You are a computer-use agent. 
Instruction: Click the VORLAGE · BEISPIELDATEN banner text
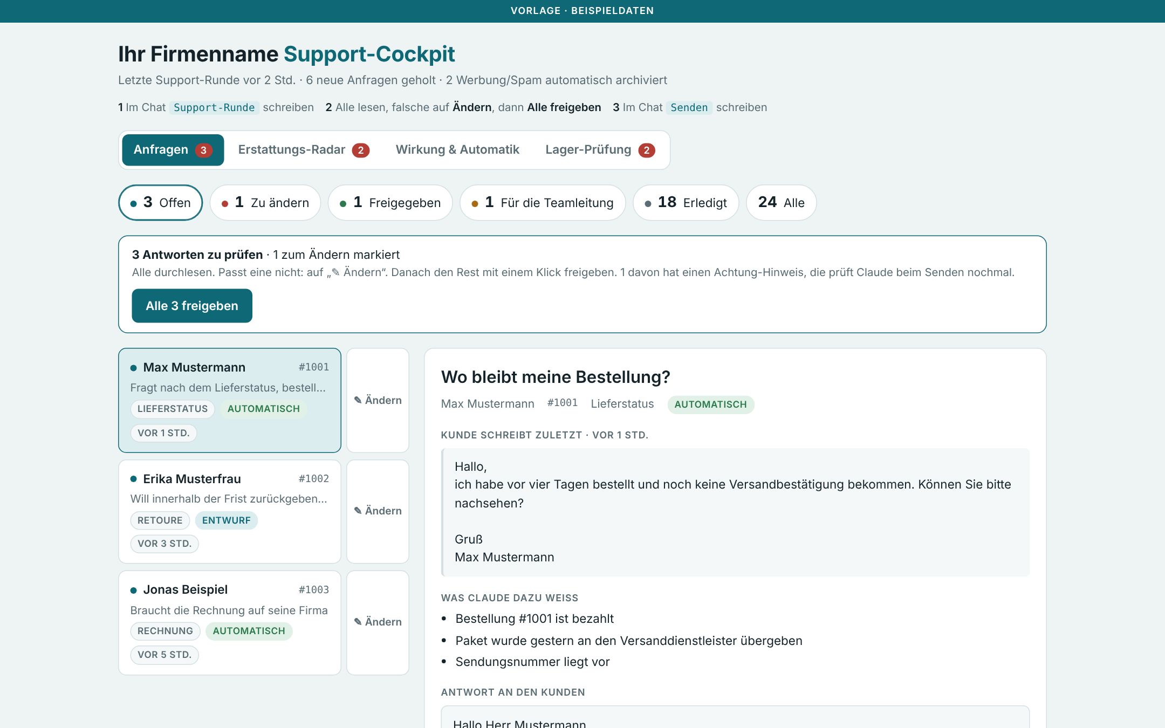[x=582, y=11]
